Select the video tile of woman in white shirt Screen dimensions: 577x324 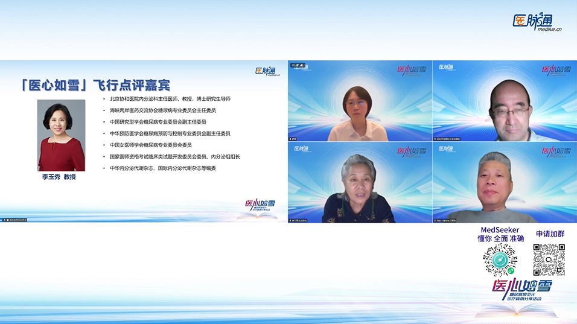(x=360, y=101)
